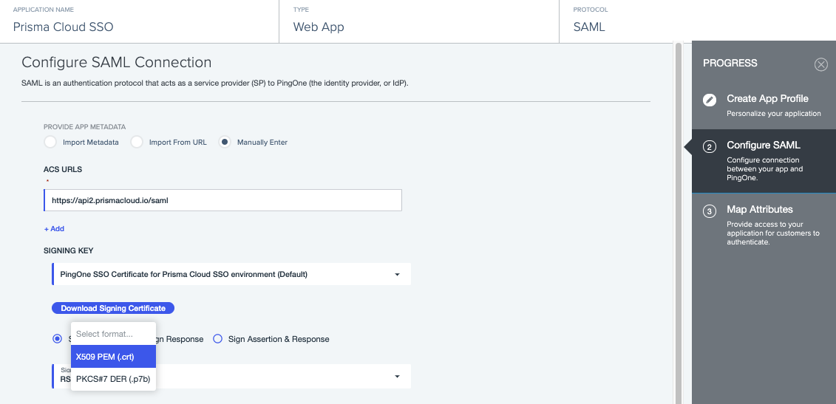
Task: Click the Download Signing Certificate button
Action: tap(113, 308)
